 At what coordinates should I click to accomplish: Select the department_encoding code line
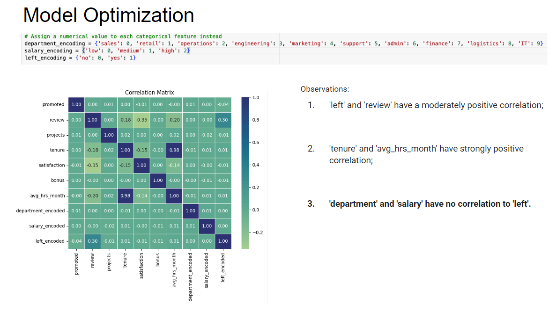[284, 44]
